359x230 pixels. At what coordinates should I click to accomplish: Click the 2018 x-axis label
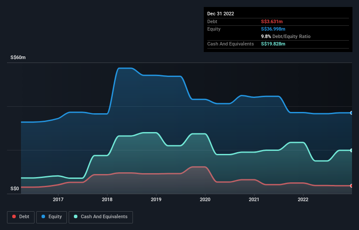pyautogui.click(x=107, y=199)
